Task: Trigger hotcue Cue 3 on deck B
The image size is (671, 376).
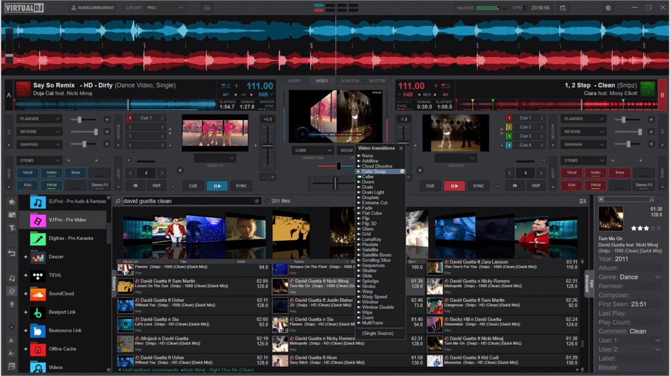Action: (x=525, y=136)
